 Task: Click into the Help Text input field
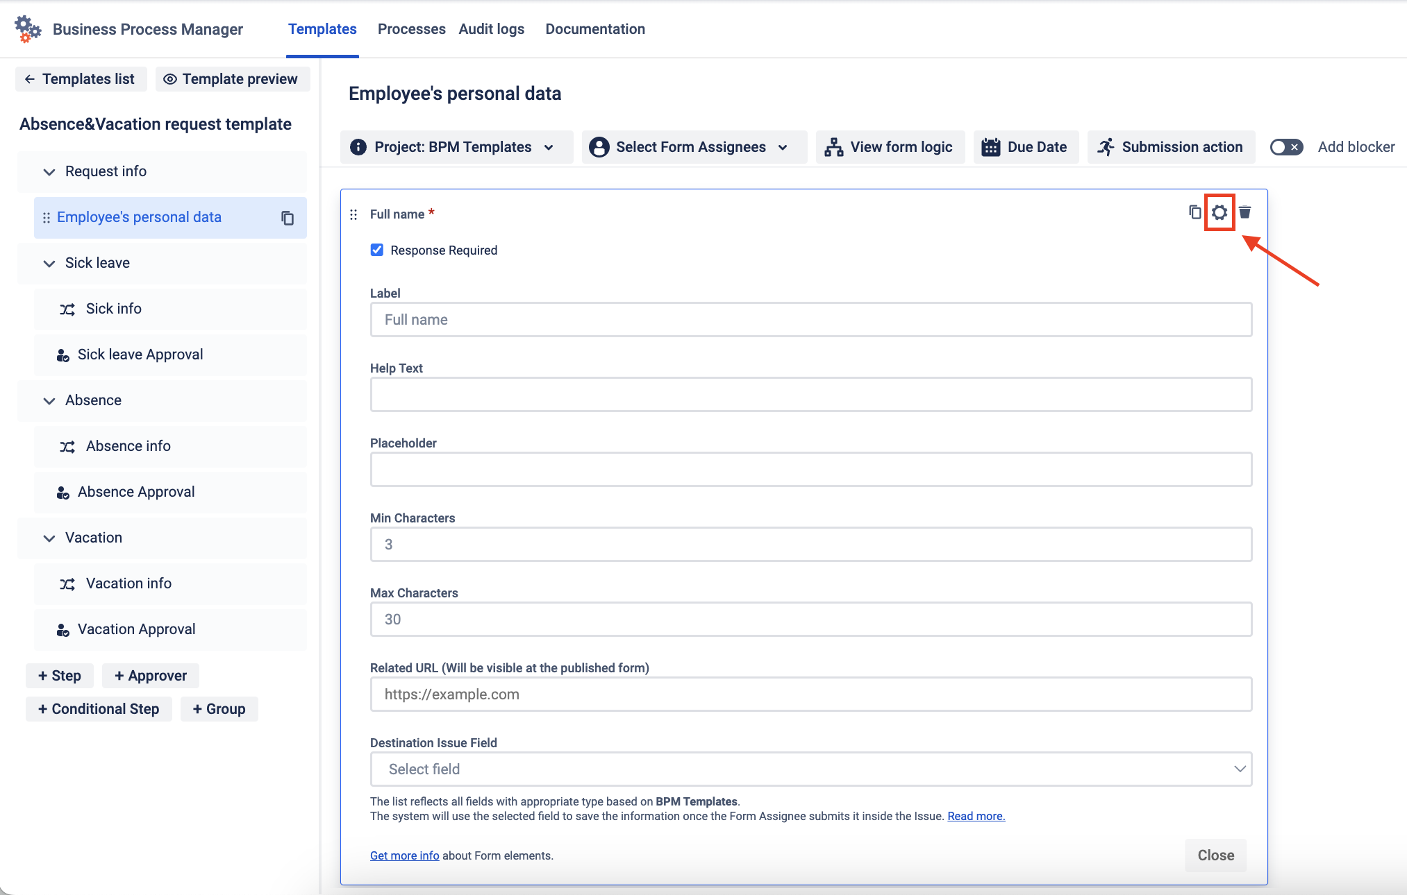810,395
